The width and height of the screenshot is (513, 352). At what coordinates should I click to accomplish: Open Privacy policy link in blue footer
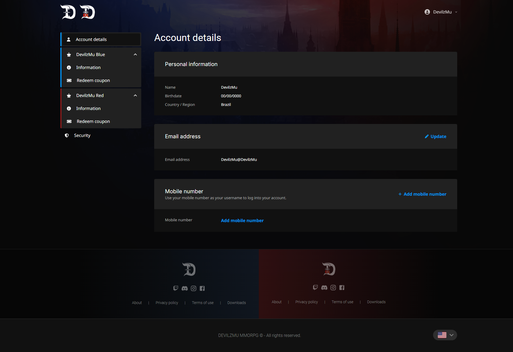tap(167, 303)
